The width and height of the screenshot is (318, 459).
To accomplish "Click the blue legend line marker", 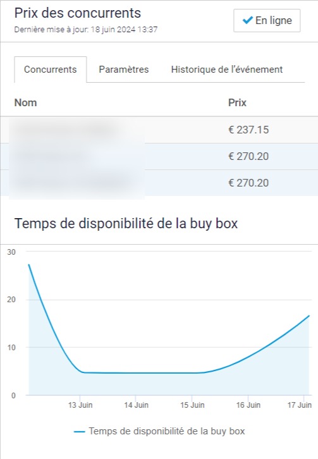I will (x=80, y=432).
